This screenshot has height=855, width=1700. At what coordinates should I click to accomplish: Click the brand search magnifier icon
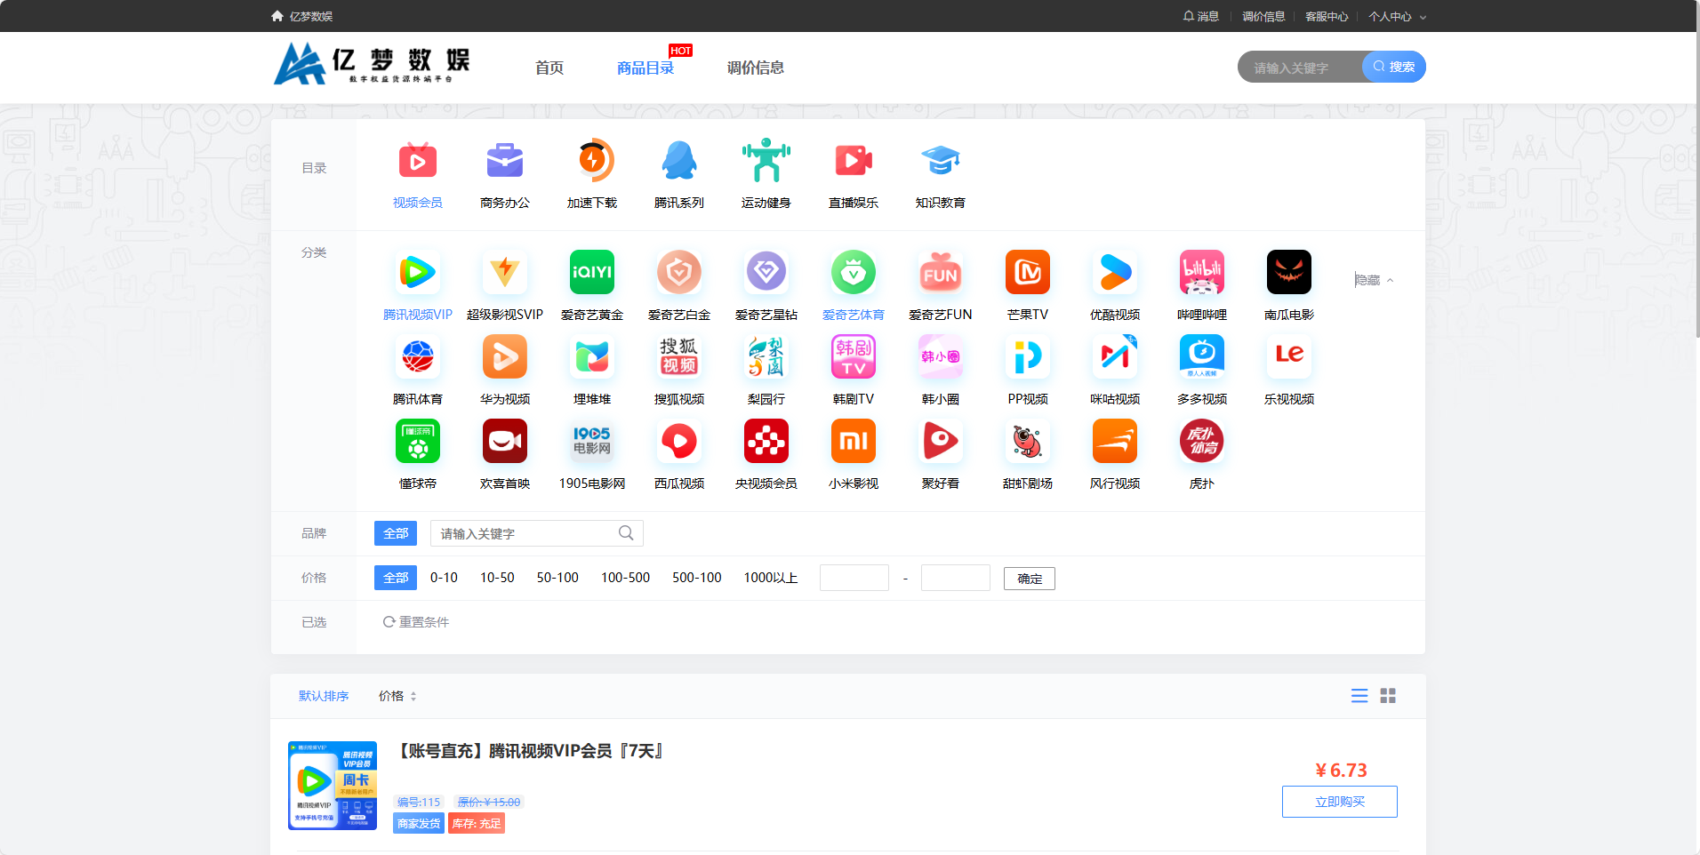pyautogui.click(x=626, y=533)
